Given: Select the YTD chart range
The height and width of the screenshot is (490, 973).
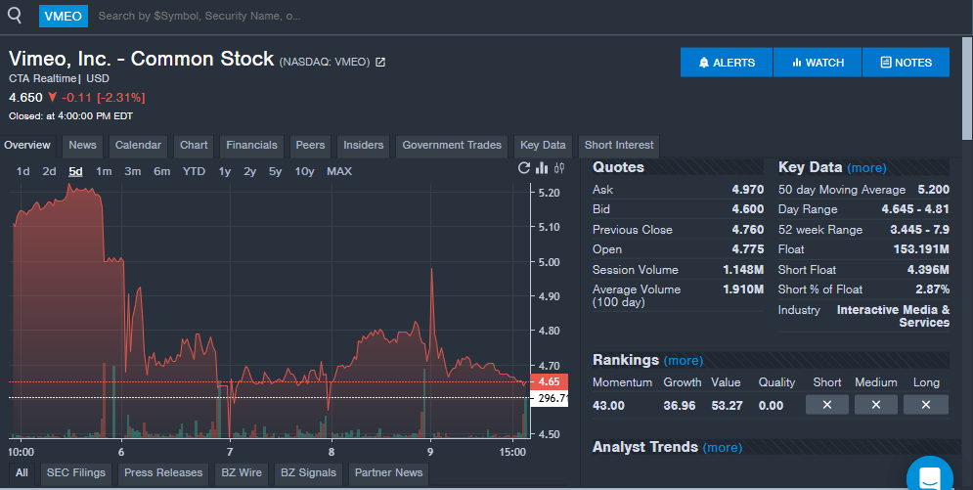Looking at the screenshot, I should pos(194,171).
